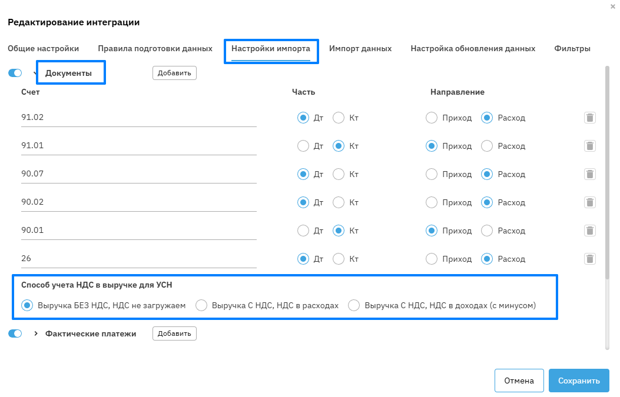This screenshot has width=620, height=397.
Task: Click trash icon for account 90.01
Action: pyautogui.click(x=589, y=231)
